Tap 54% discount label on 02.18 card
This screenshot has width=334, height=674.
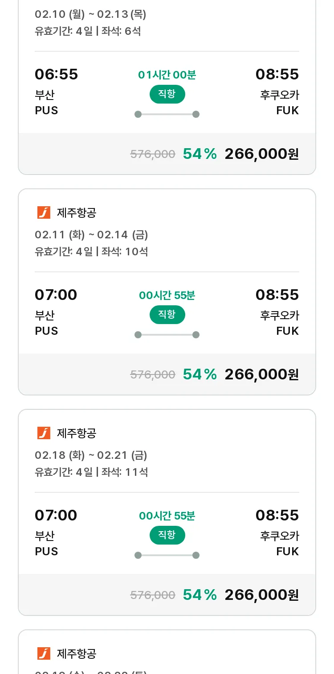[200, 595]
